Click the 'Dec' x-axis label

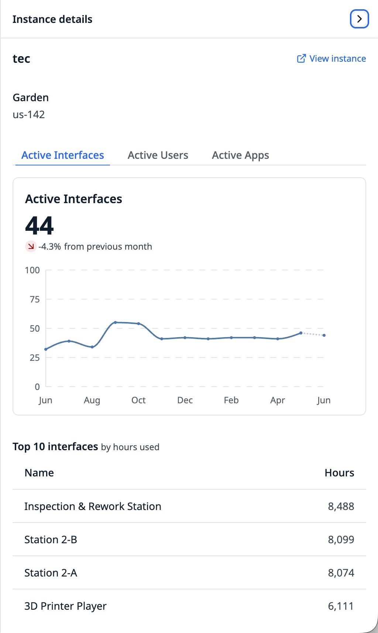185,400
